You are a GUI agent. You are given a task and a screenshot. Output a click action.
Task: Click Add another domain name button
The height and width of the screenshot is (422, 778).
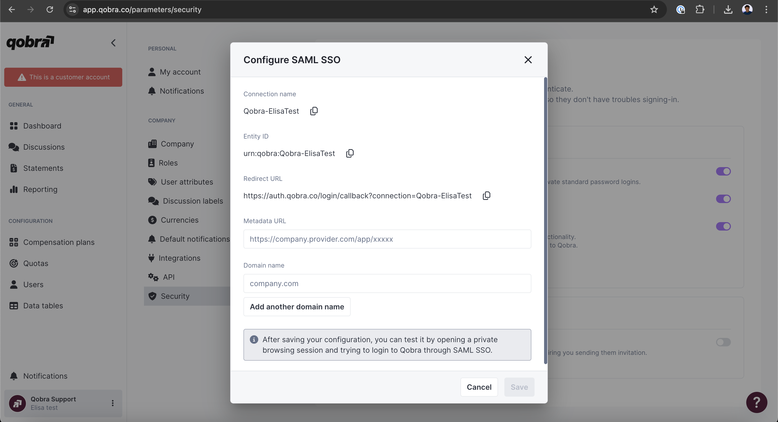297,307
